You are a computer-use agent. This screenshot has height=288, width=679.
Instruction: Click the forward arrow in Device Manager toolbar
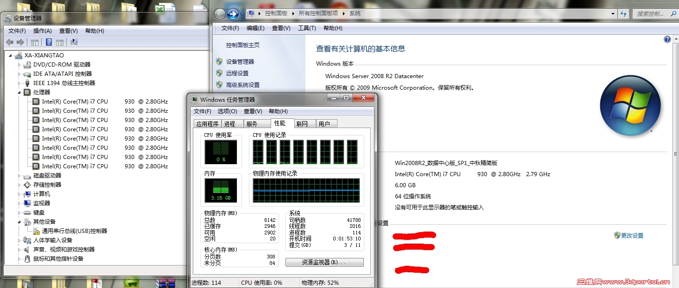[20, 43]
